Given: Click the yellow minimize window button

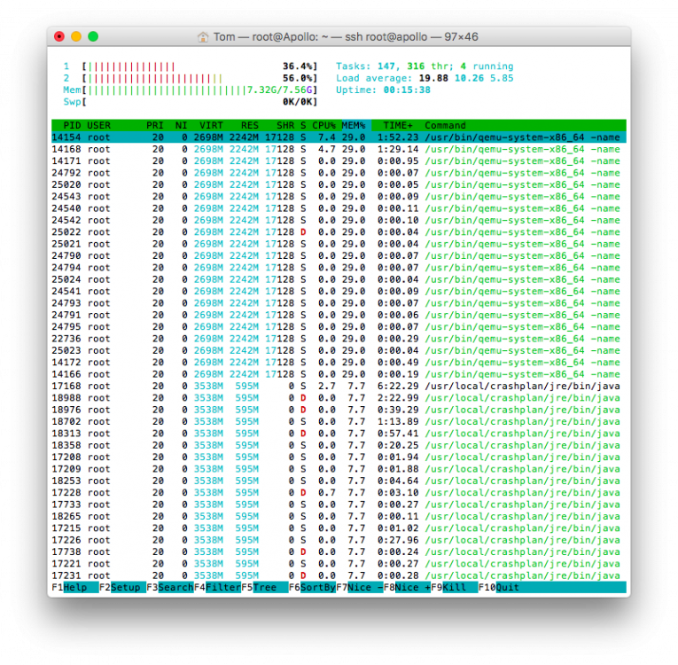Looking at the screenshot, I should 76,36.
